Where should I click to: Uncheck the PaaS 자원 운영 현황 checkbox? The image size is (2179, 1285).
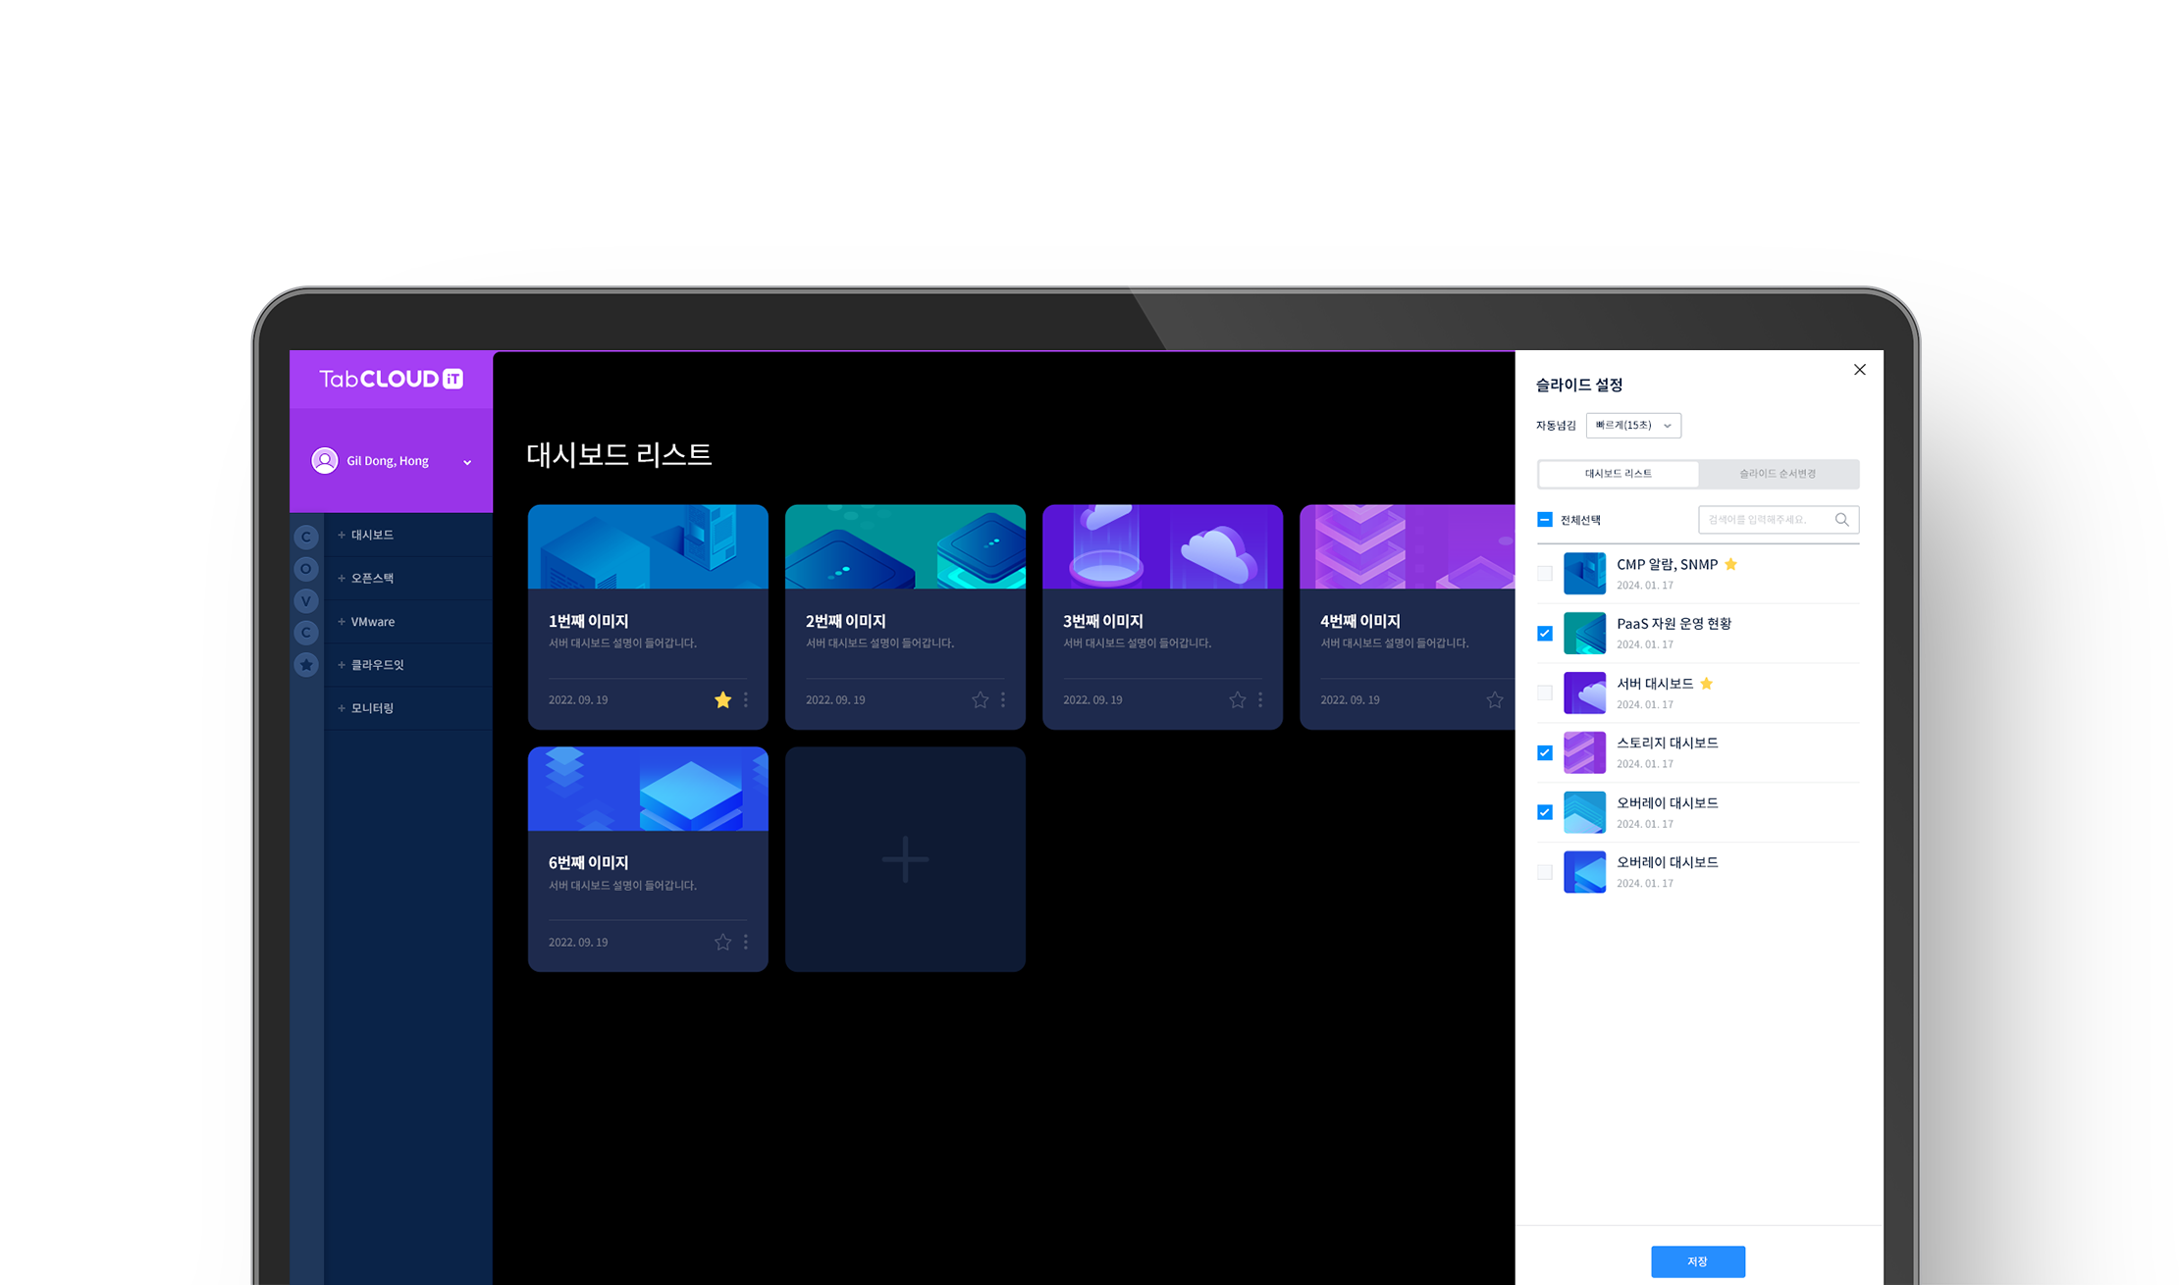pyautogui.click(x=1544, y=634)
